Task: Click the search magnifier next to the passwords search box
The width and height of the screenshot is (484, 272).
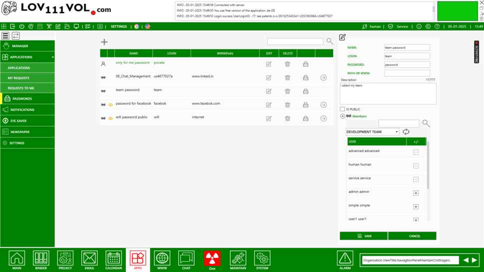Action: [x=330, y=41]
